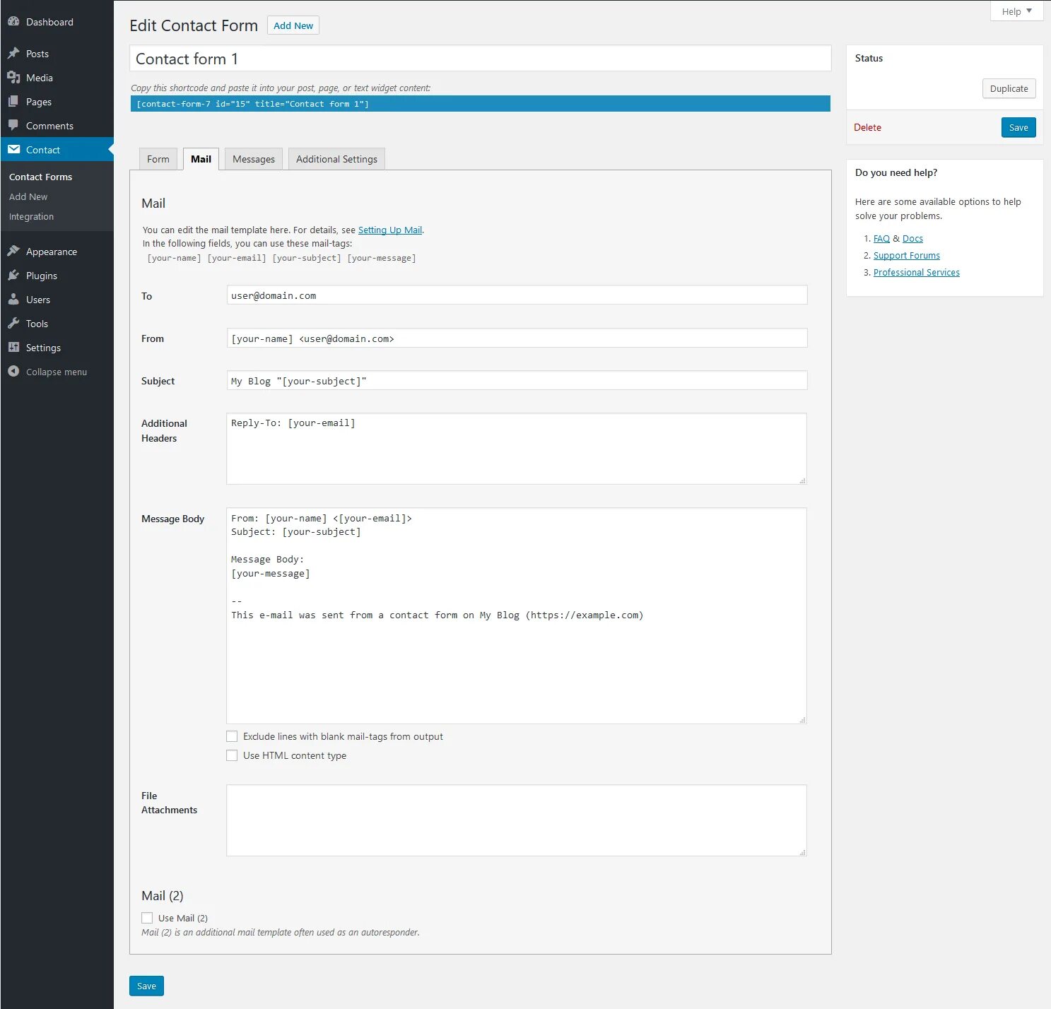This screenshot has width=1051, height=1009.
Task: Click Save in the Status box
Action: click(x=1018, y=127)
